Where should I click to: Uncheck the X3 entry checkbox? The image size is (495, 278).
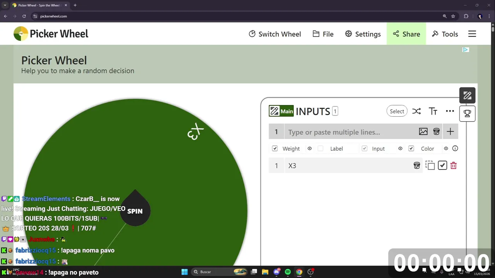click(x=442, y=166)
